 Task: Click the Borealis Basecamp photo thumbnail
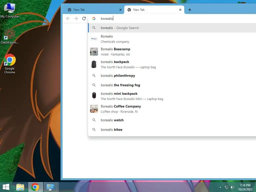(94, 51)
